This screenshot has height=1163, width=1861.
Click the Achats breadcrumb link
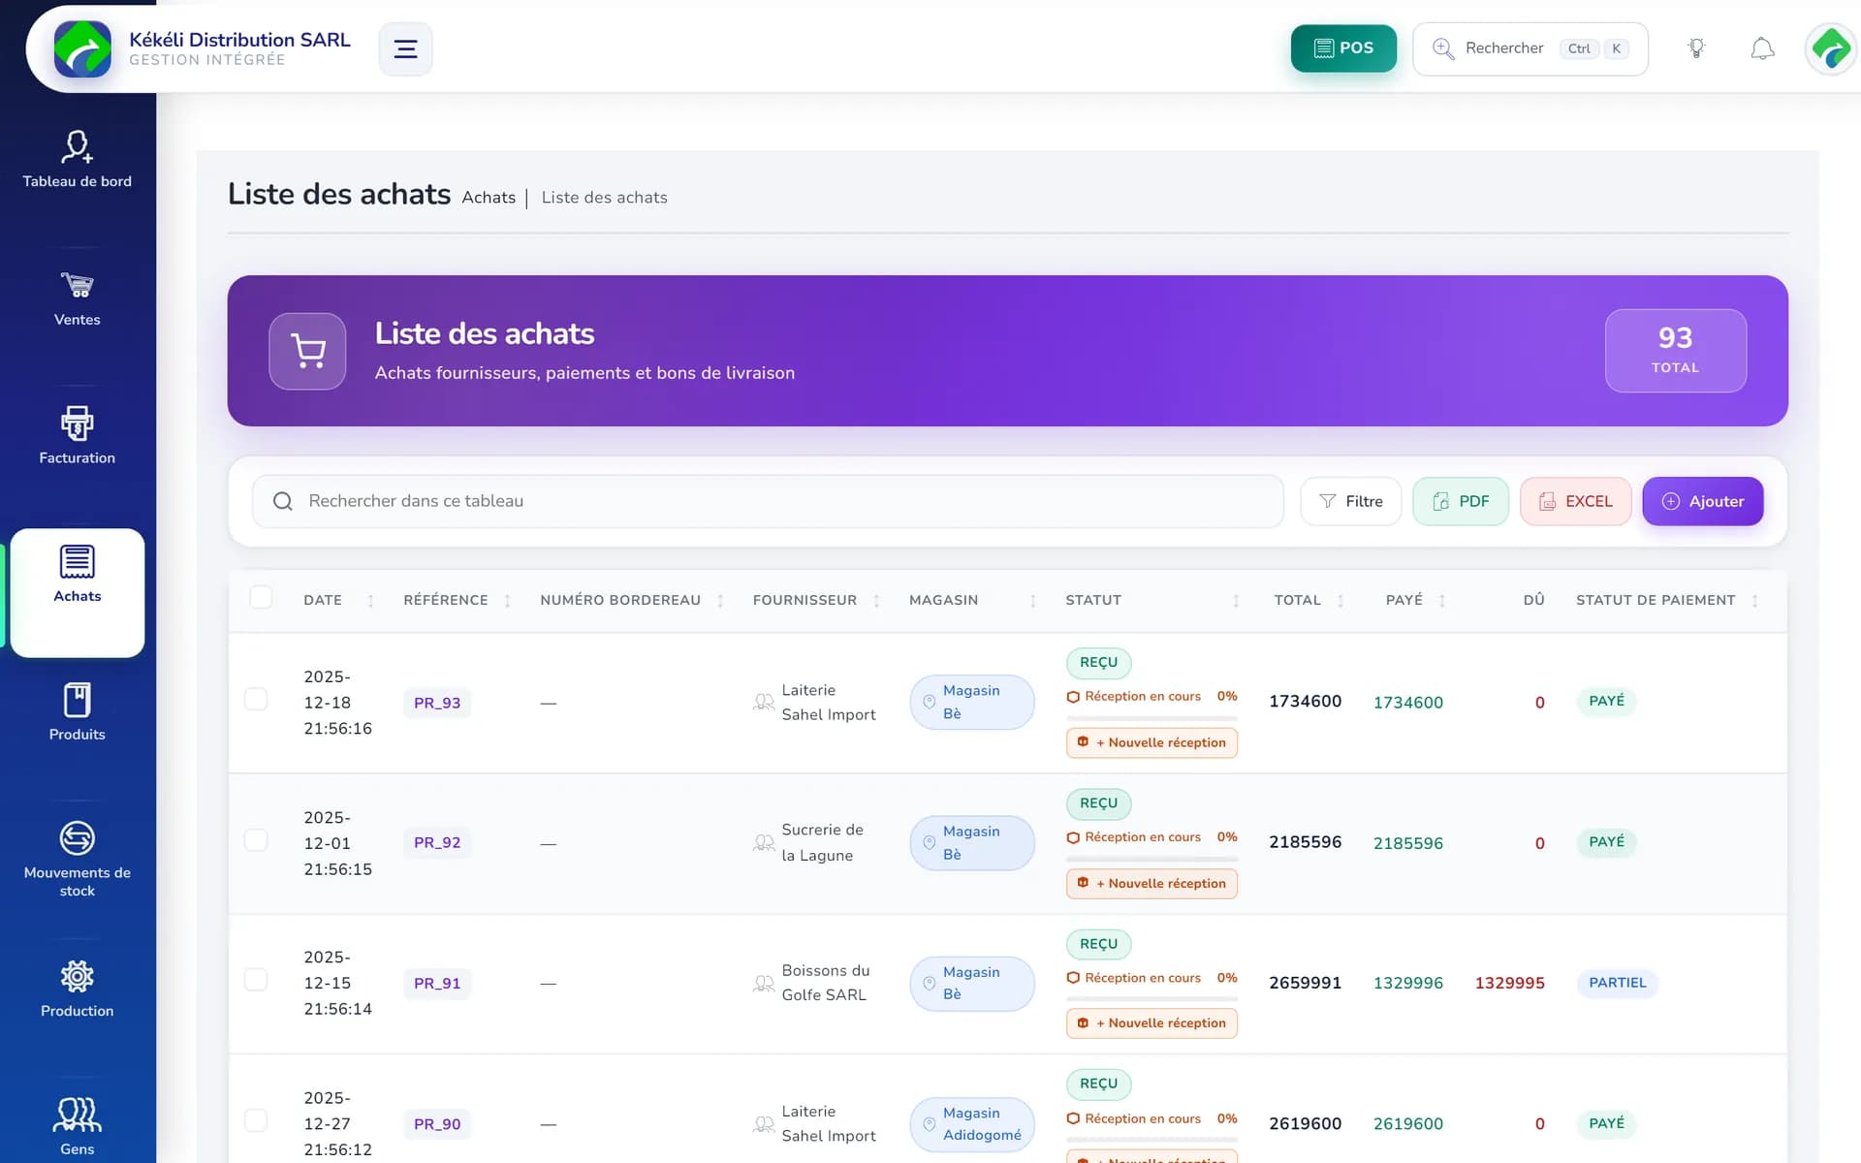tap(489, 198)
